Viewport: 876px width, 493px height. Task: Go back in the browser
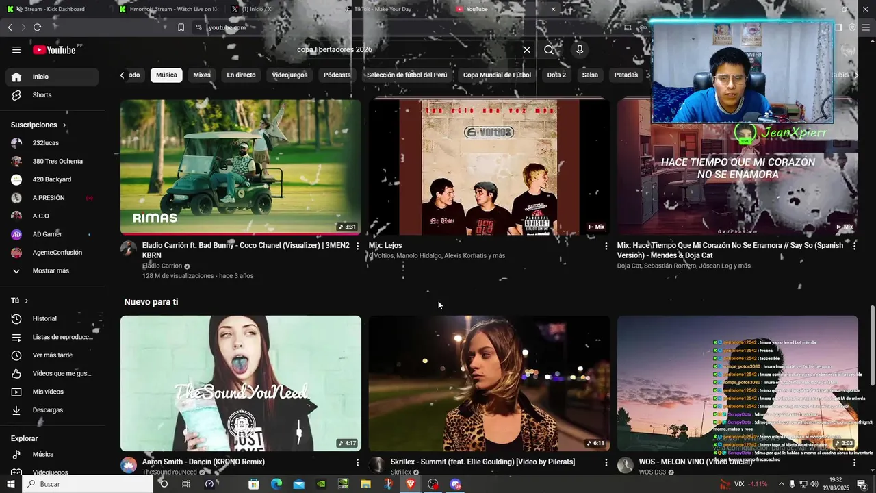pyautogui.click(x=10, y=27)
